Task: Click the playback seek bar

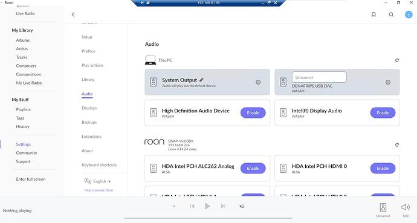Action: [208, 218]
